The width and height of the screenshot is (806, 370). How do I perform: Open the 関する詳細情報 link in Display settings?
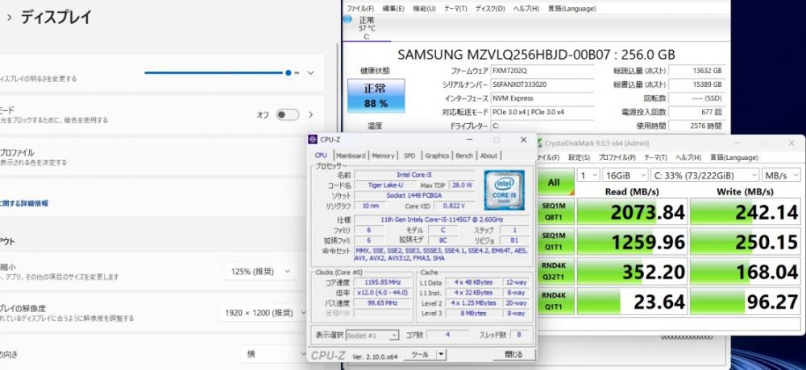click(23, 203)
